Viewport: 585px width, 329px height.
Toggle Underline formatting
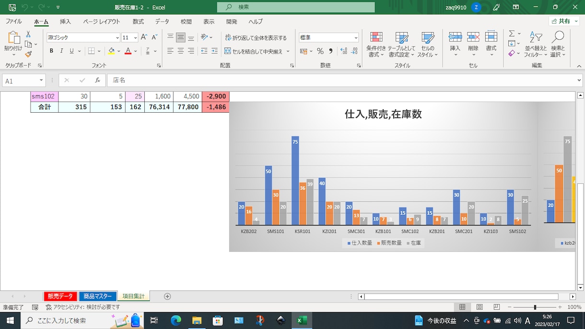pyautogui.click(x=71, y=51)
